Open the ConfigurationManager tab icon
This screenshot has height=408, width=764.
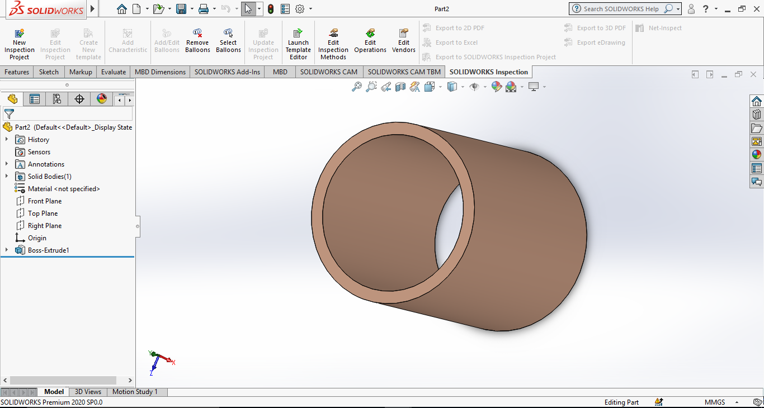[57, 99]
